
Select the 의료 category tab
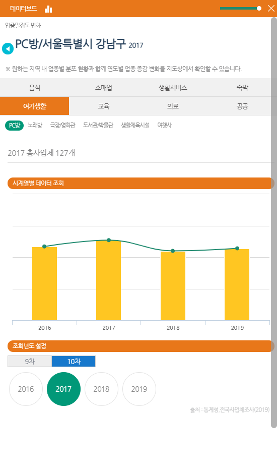coord(173,106)
